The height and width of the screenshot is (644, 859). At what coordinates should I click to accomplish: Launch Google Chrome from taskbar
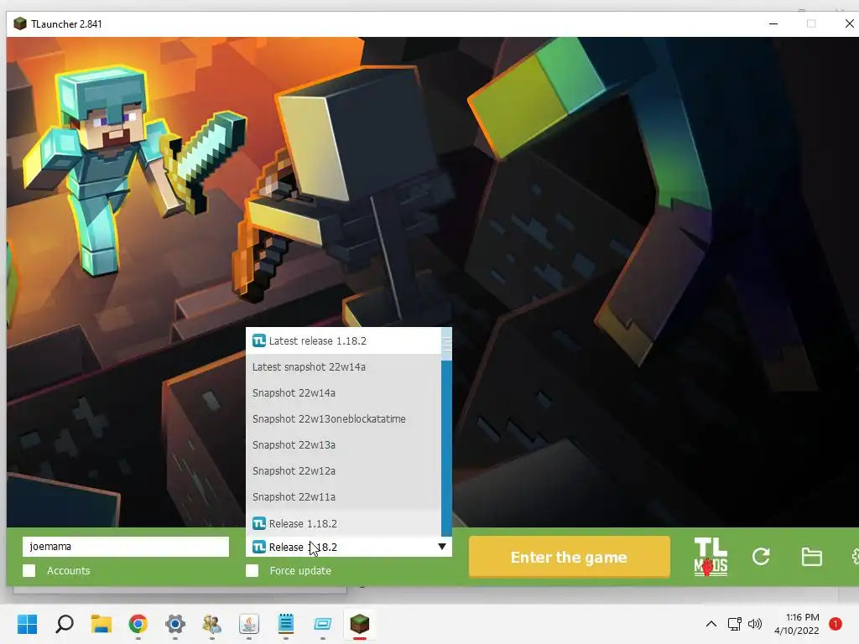[138, 624]
